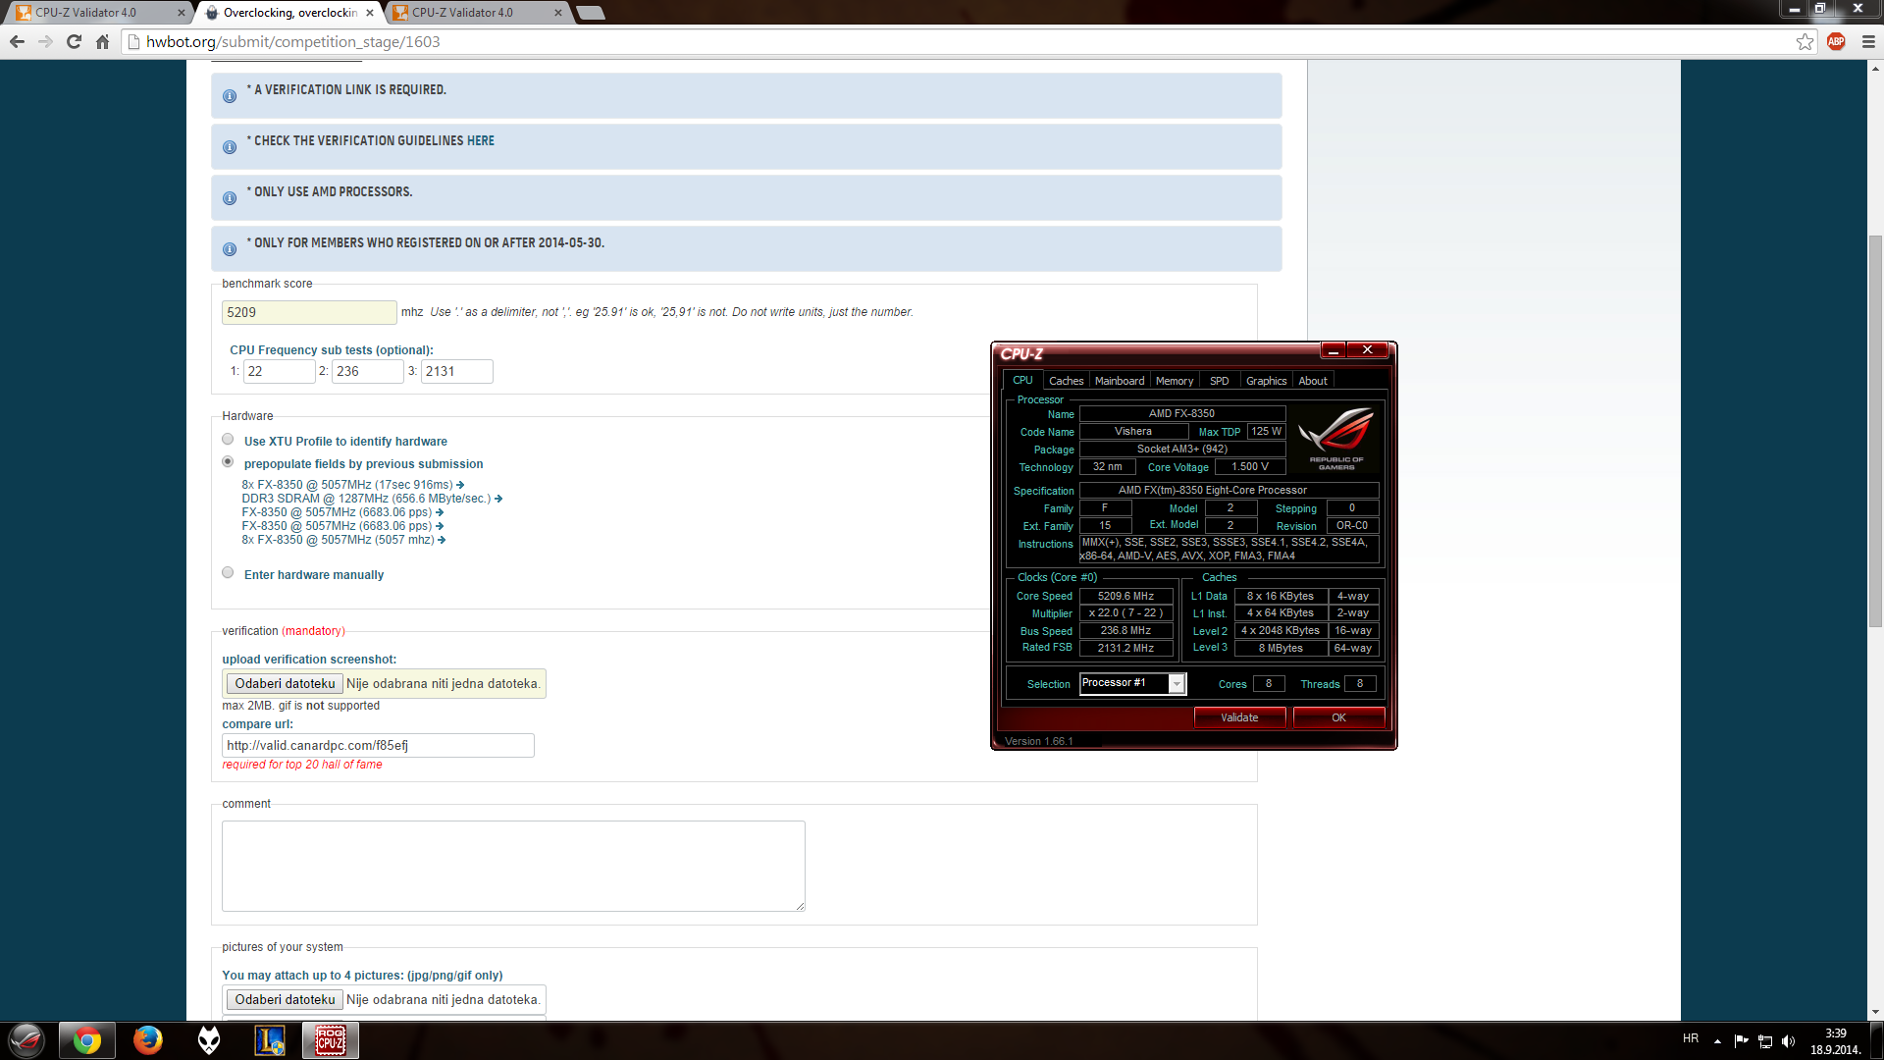This screenshot has width=1884, height=1060.
Task: Open CPU-Z Caches tab
Action: tap(1067, 381)
